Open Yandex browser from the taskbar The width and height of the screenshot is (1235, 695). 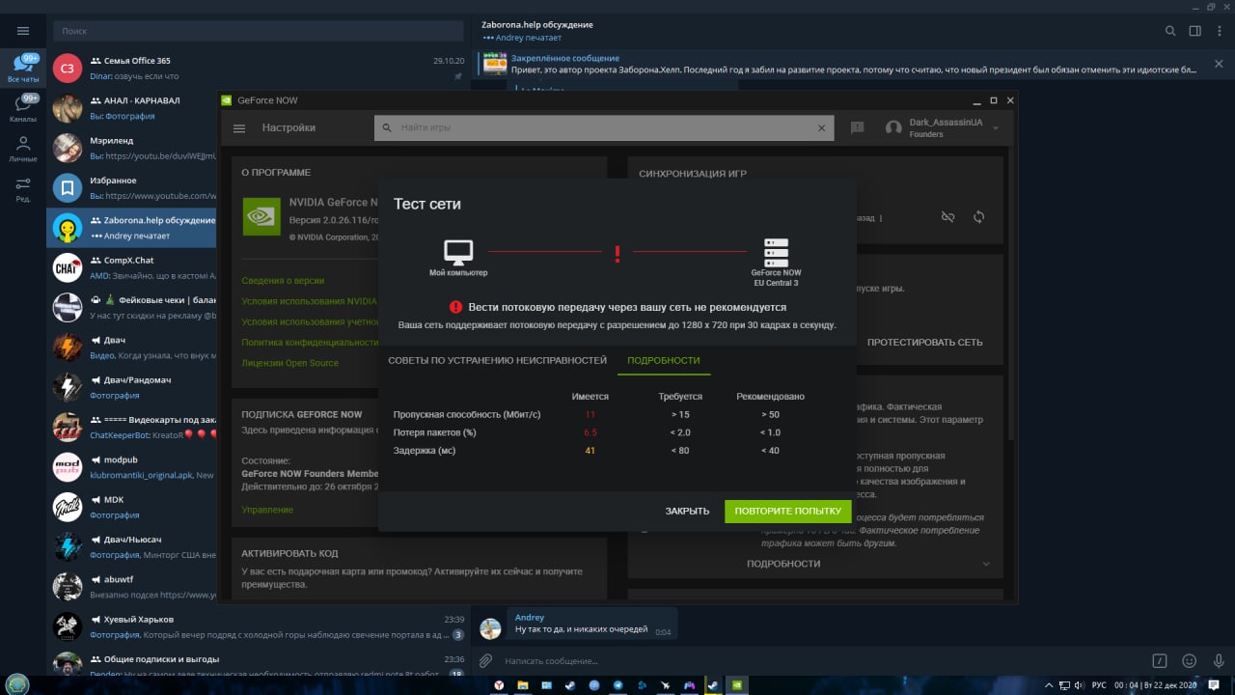[x=499, y=685]
